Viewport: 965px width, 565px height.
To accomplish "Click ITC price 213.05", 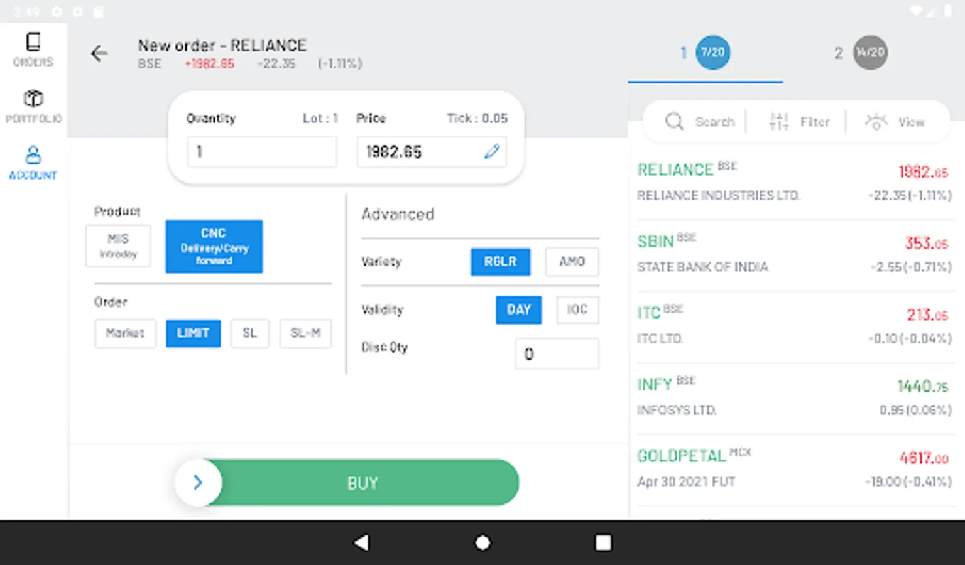I will click(927, 315).
